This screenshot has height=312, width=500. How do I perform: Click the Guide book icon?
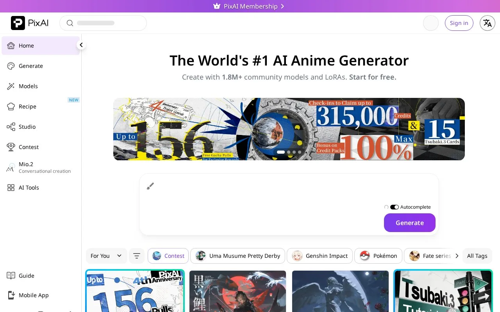pos(11,276)
